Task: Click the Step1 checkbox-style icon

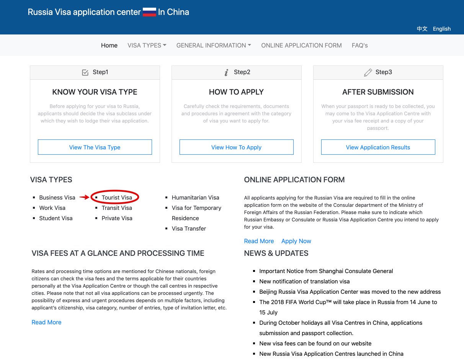Action: (85, 72)
